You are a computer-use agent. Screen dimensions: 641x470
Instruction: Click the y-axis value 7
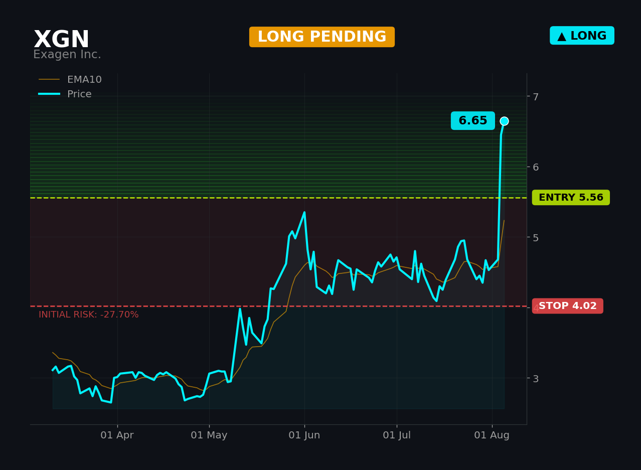tap(536, 97)
